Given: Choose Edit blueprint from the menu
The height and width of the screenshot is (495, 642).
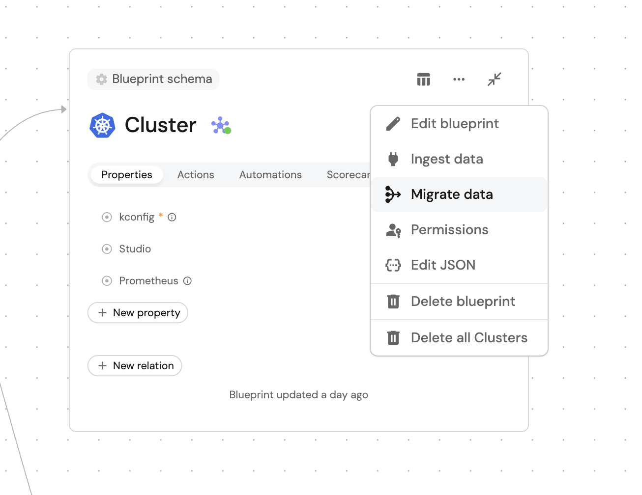Looking at the screenshot, I should [455, 124].
